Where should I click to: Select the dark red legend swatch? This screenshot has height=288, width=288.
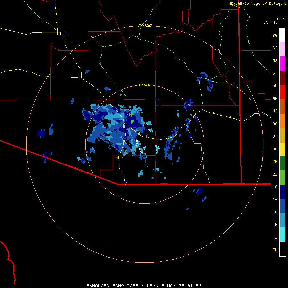(283, 78)
